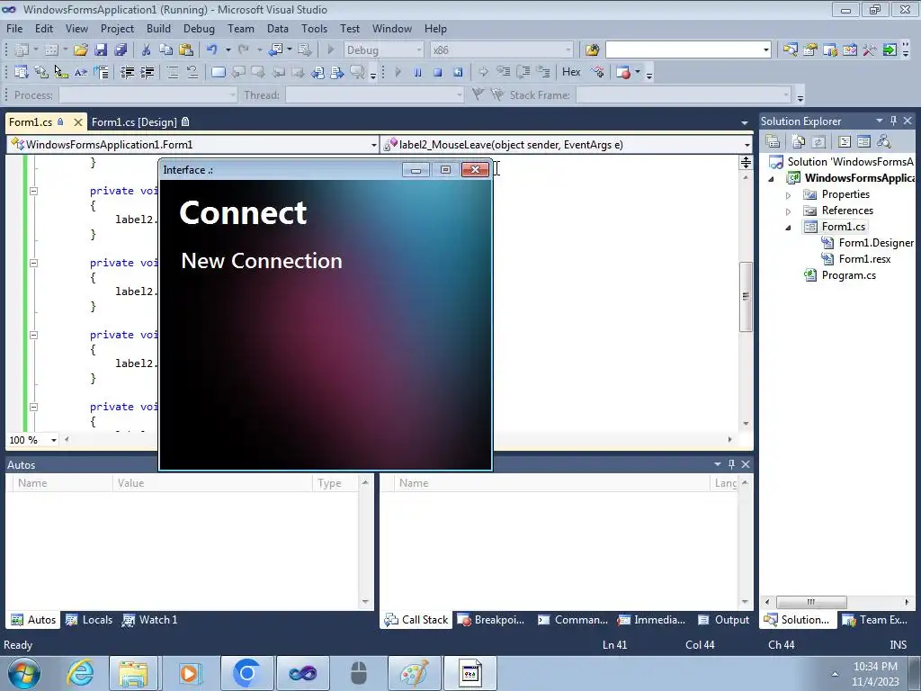Screen dimensions: 921x691
Task: Open the Debug configuration dropdown
Action: tap(419, 50)
